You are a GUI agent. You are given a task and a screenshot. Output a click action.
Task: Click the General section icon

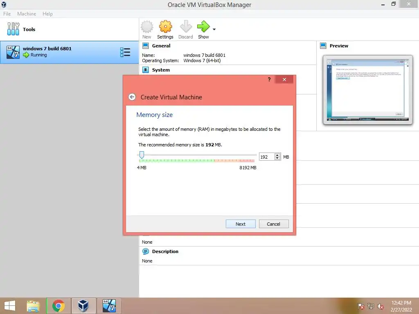pyautogui.click(x=145, y=46)
